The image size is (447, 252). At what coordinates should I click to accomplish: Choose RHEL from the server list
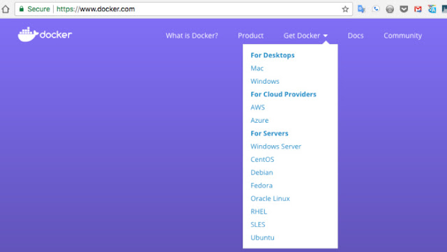click(258, 212)
